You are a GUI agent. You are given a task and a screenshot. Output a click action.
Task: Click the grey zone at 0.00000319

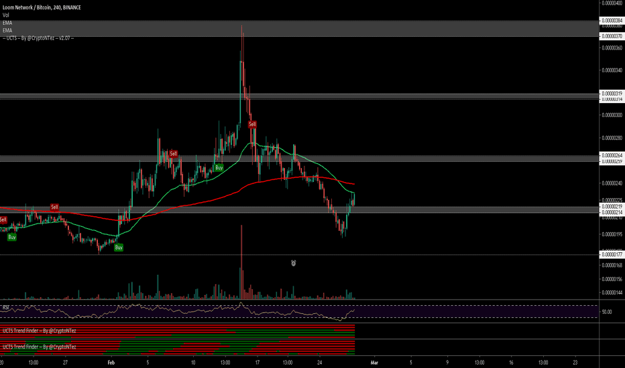[299, 96]
